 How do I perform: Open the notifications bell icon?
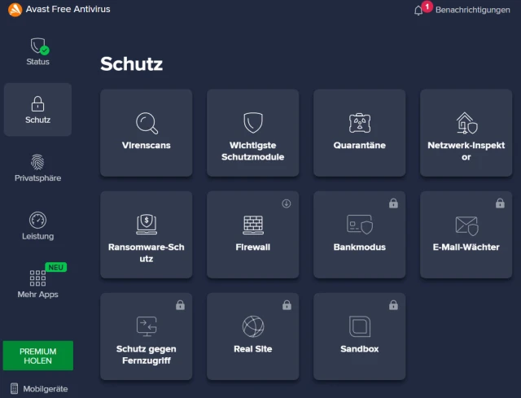[x=418, y=11]
